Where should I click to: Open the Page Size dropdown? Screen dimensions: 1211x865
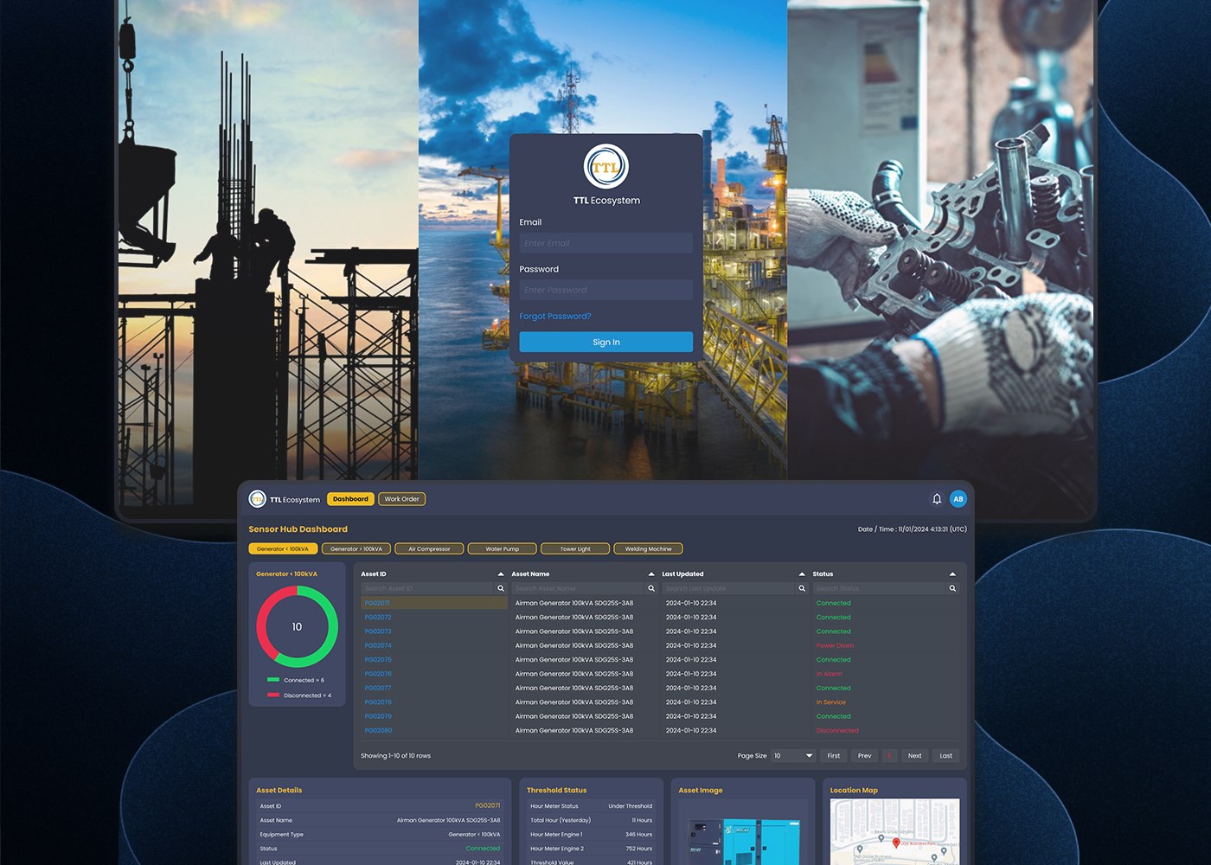click(793, 756)
